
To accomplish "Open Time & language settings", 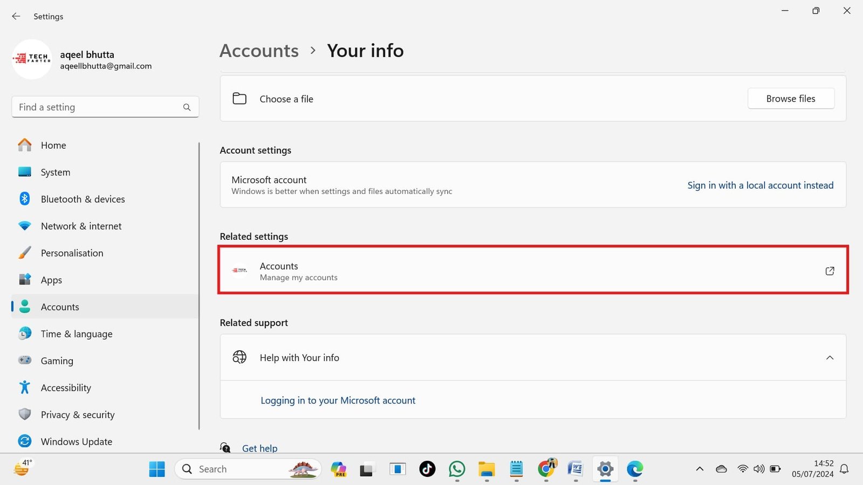I will [x=77, y=334].
